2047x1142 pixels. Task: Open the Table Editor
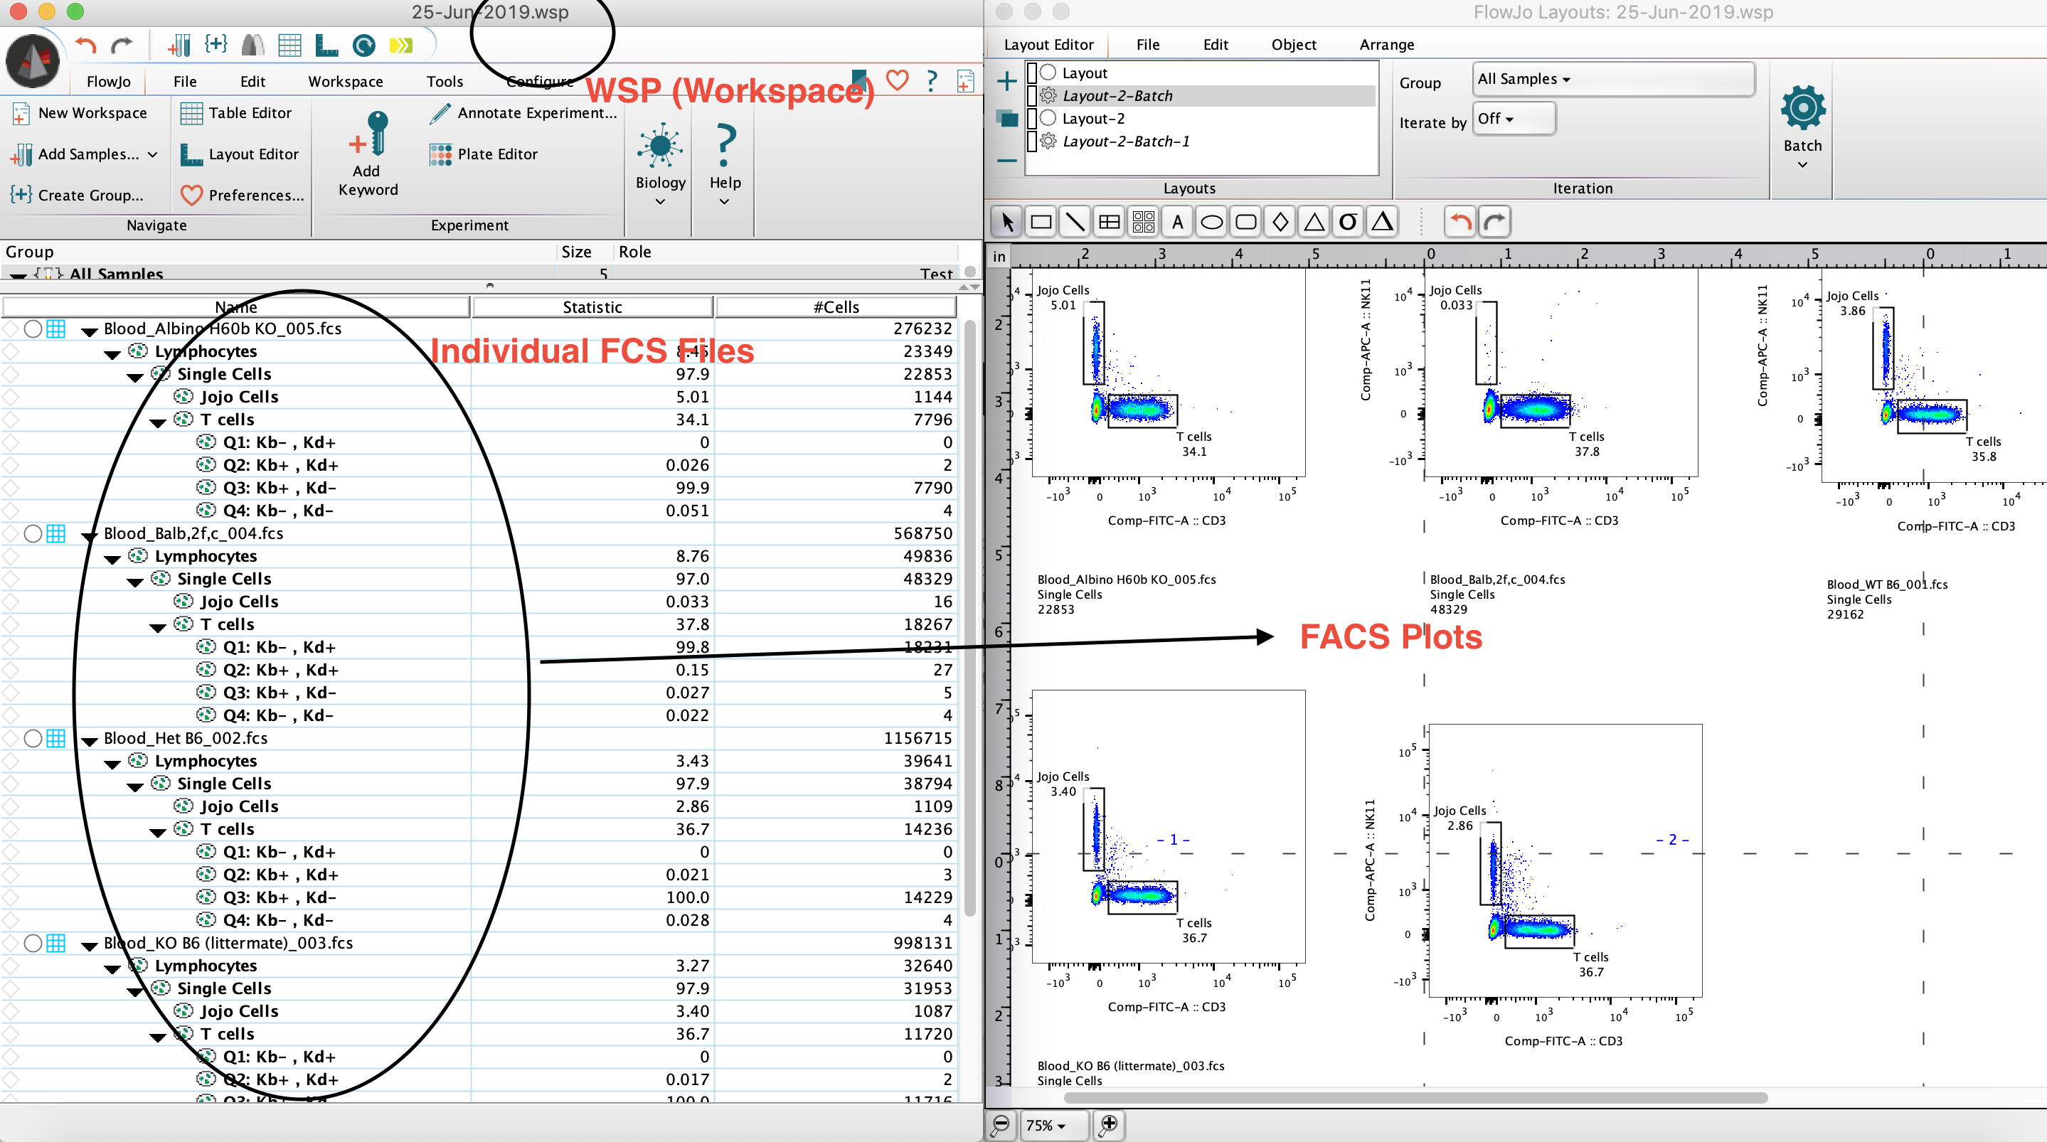pyautogui.click(x=236, y=113)
